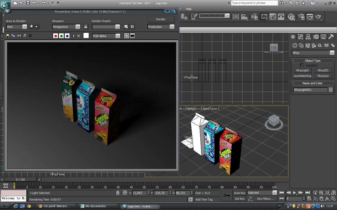The image size is (337, 210).
Task: Open the Material Editor
Action: coord(291,17)
